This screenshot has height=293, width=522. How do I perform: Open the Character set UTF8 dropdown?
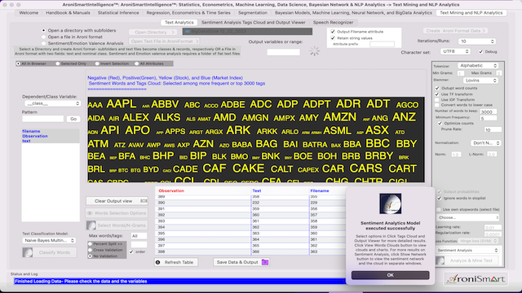(455, 51)
